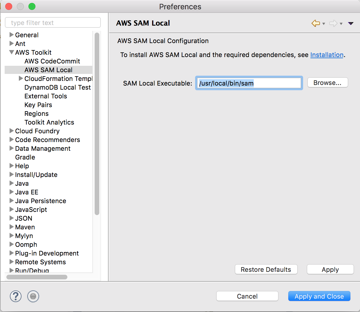Click the Cancel button
Screen dimensions: 360x312
coord(247,296)
